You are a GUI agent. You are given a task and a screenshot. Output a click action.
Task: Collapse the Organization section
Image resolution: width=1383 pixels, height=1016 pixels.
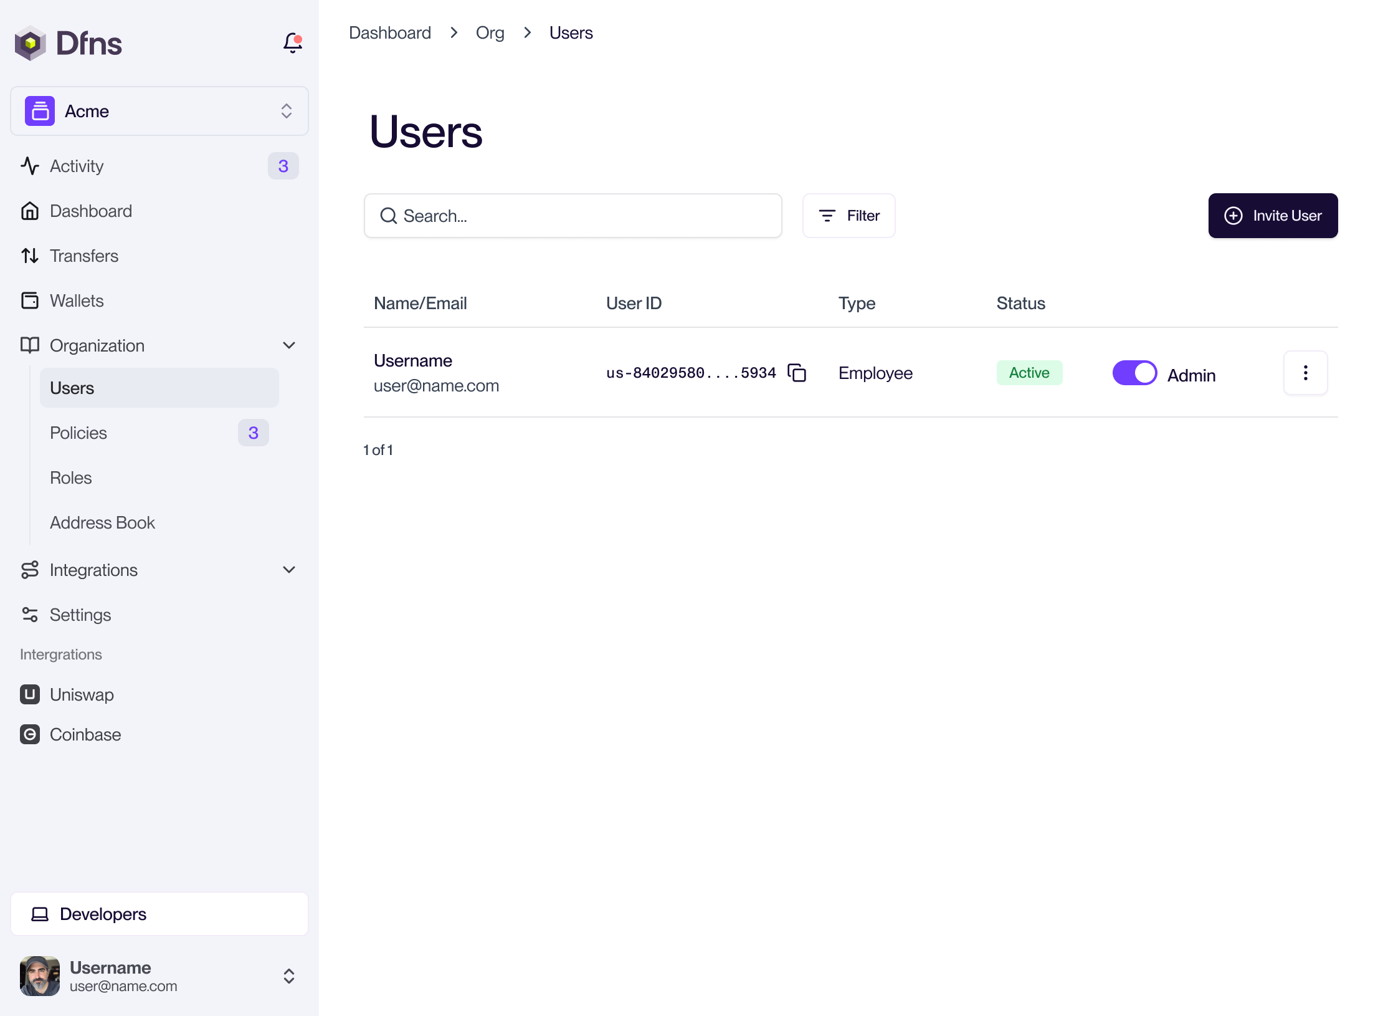(x=289, y=345)
